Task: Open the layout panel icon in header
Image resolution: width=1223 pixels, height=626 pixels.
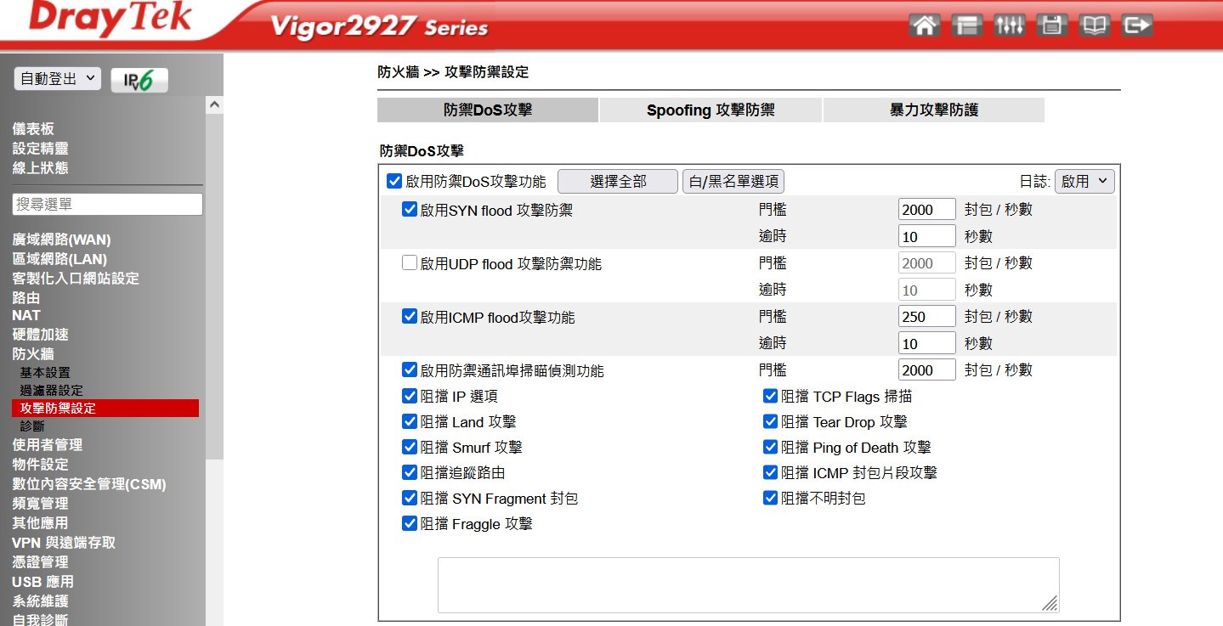Action: coord(966,25)
